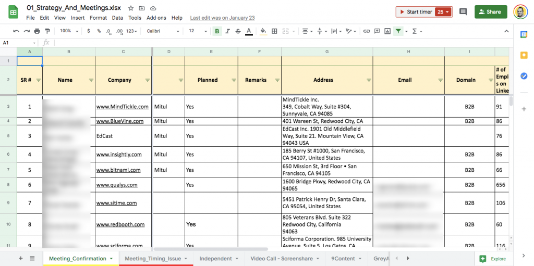Toggle bold formatting
The width and height of the screenshot is (534, 266).
217,31
